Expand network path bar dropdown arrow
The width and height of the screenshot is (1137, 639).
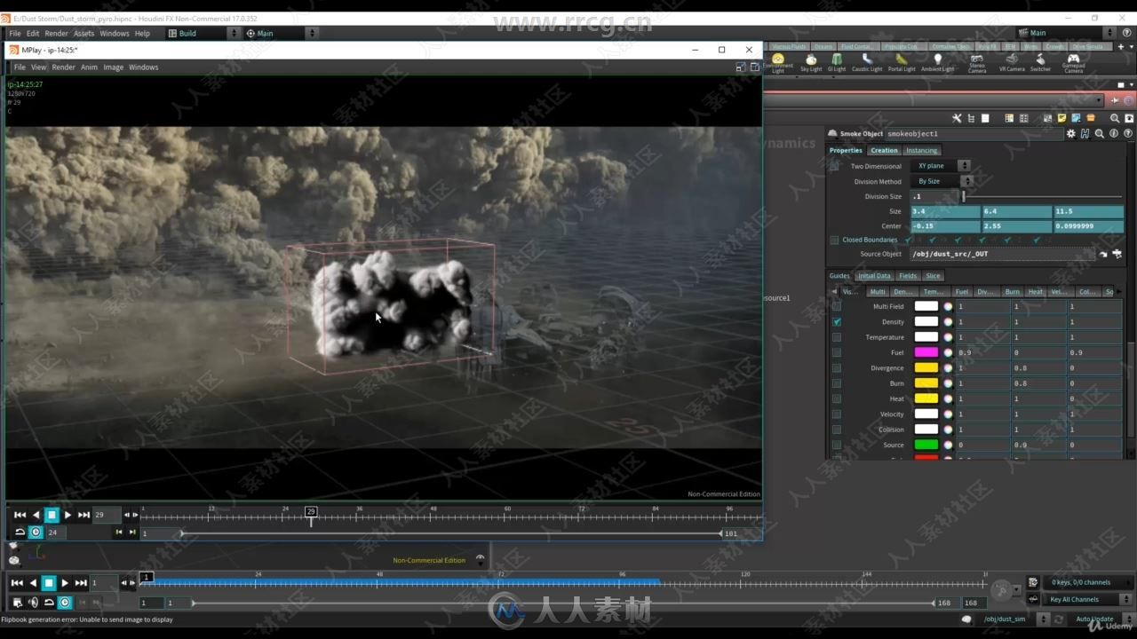[x=1100, y=100]
